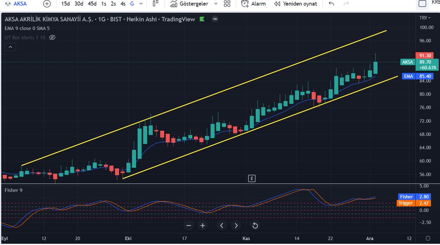The height and width of the screenshot is (245, 440).
Task: Create an Alarm
Action: tap(253, 4)
